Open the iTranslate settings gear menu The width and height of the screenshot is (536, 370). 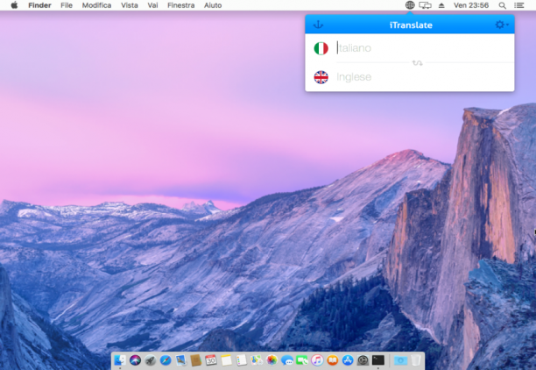[502, 25]
